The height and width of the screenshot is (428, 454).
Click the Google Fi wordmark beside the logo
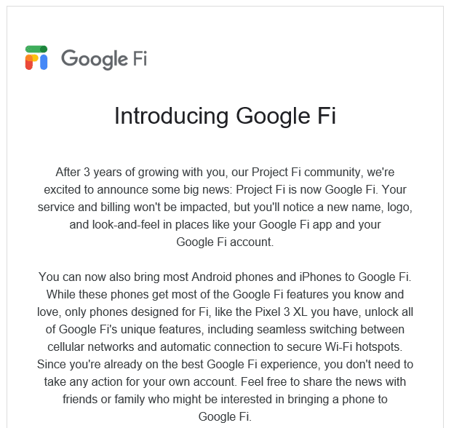[x=103, y=58]
